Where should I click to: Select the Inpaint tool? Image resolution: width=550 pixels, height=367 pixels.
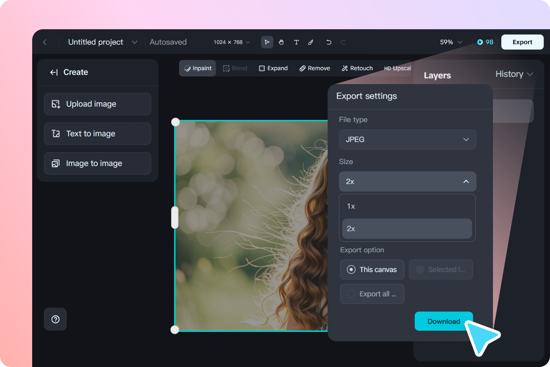click(x=197, y=68)
